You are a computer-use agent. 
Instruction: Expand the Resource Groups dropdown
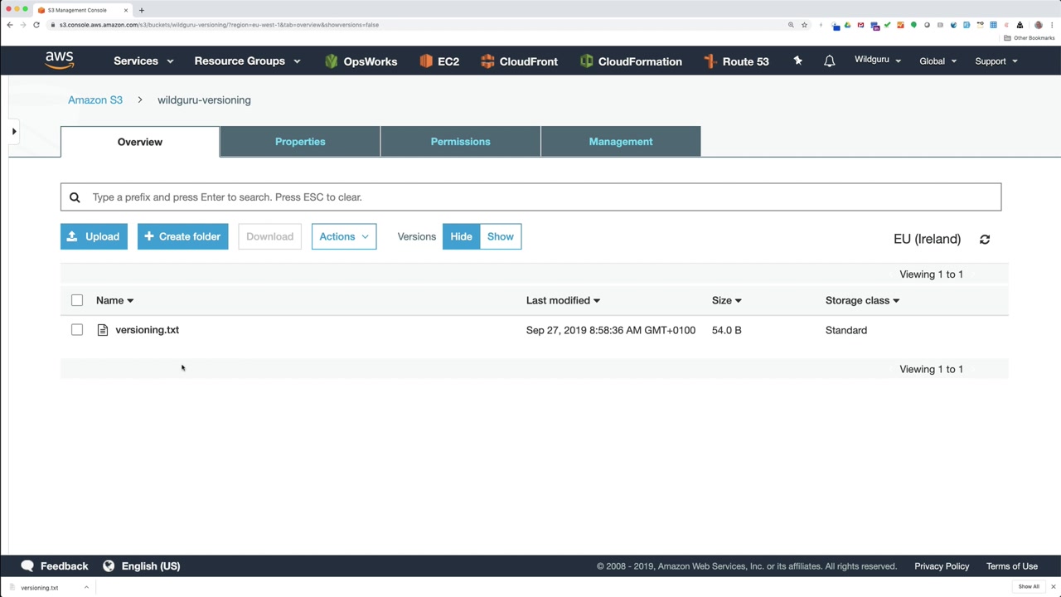tap(247, 61)
